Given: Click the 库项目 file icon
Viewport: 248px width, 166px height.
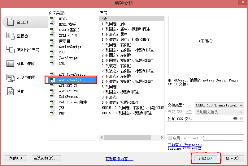Looking at the screenshot, I should click(53, 41).
